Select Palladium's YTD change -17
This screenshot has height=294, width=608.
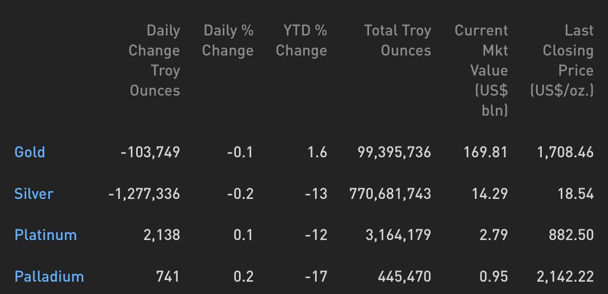coord(316,277)
